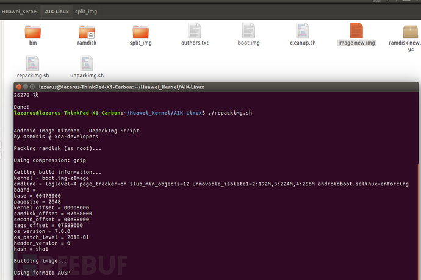
Task: Click AIK-Linux path bar segment
Action: point(57,12)
